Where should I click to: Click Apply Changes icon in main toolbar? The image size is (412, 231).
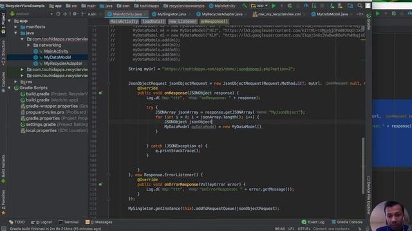click(x=282, y=6)
